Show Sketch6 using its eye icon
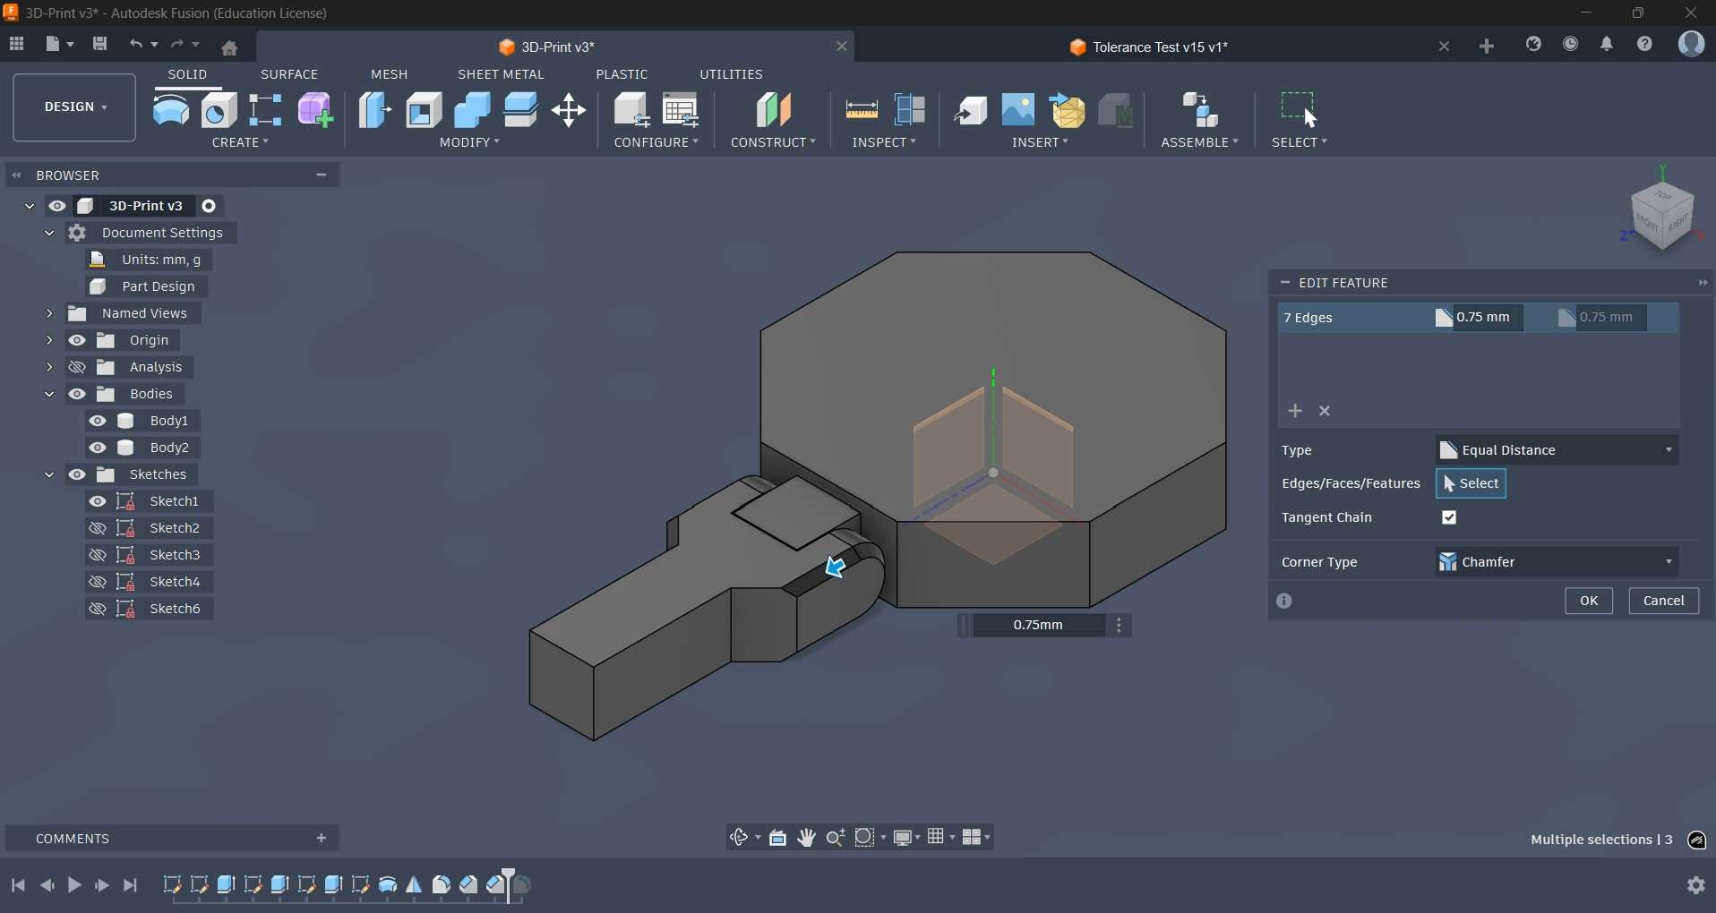 tap(98, 609)
